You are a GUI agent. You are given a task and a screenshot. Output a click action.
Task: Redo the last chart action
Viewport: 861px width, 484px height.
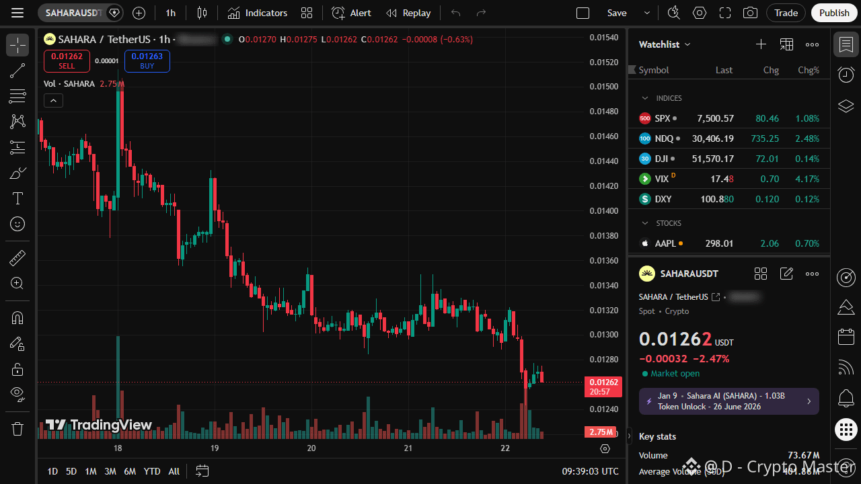click(x=481, y=13)
